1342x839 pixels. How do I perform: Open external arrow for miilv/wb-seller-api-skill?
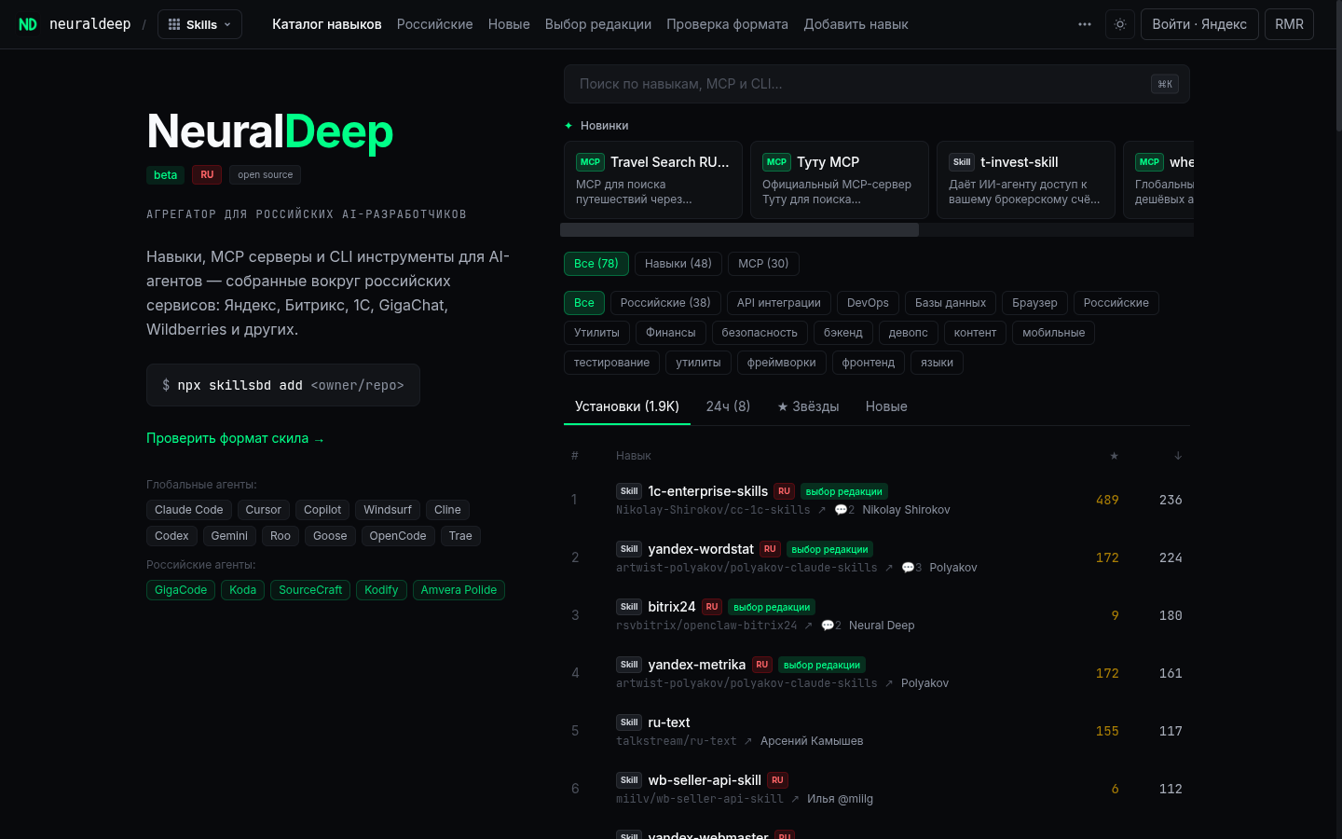click(x=795, y=799)
